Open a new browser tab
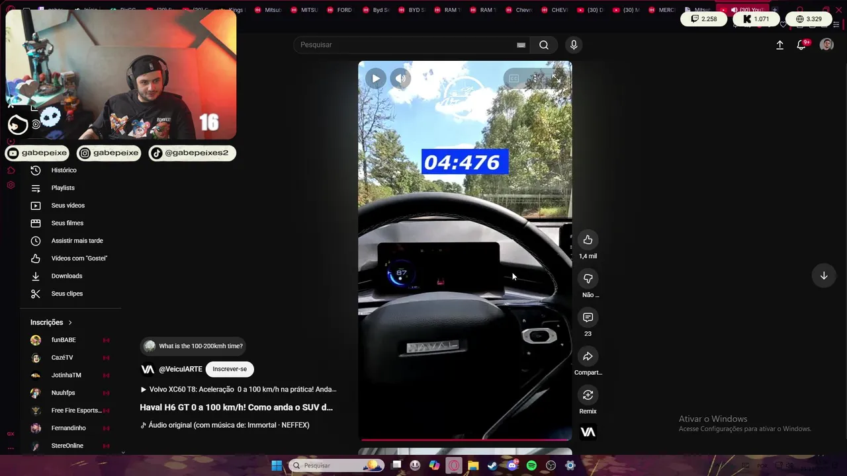Screen dimensions: 847x476 (775, 10)
